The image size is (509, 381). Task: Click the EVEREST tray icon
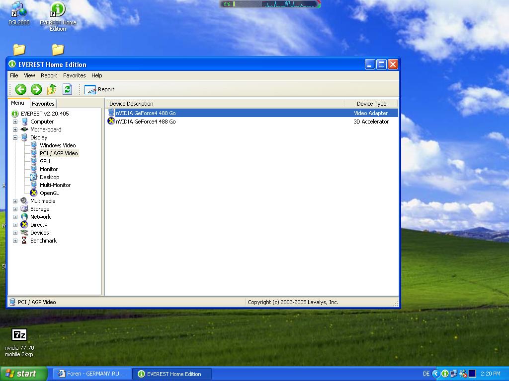click(445, 374)
